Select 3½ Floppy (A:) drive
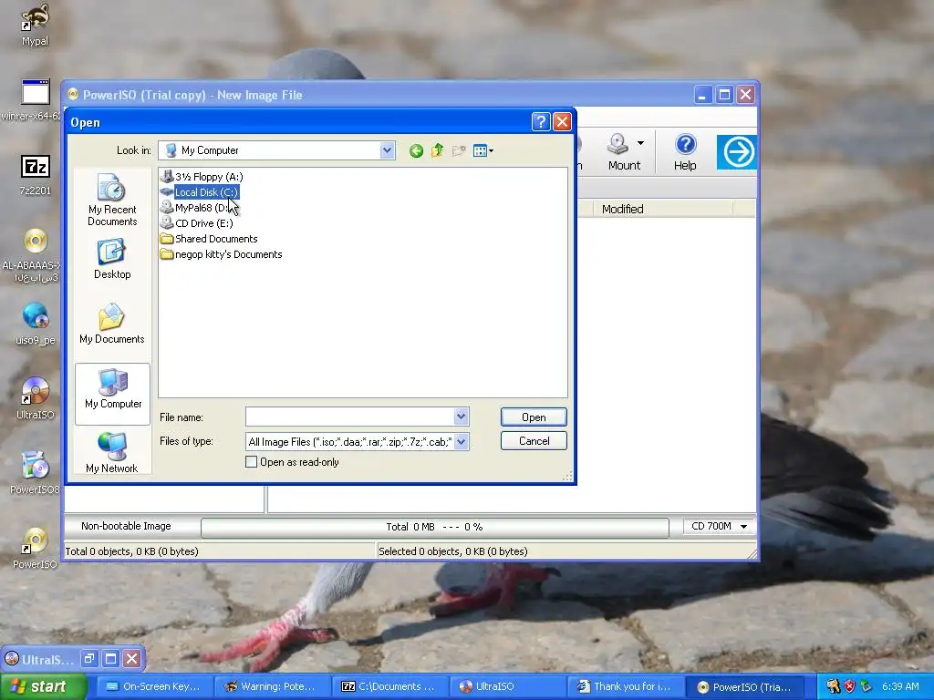This screenshot has width=934, height=700. (x=202, y=177)
